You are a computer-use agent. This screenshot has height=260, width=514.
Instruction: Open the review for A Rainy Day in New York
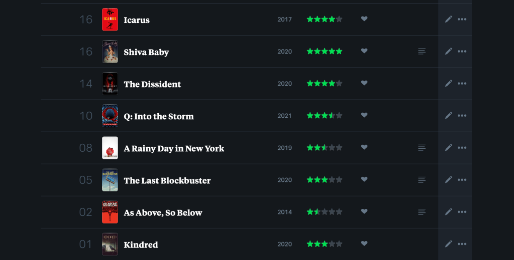click(x=422, y=148)
